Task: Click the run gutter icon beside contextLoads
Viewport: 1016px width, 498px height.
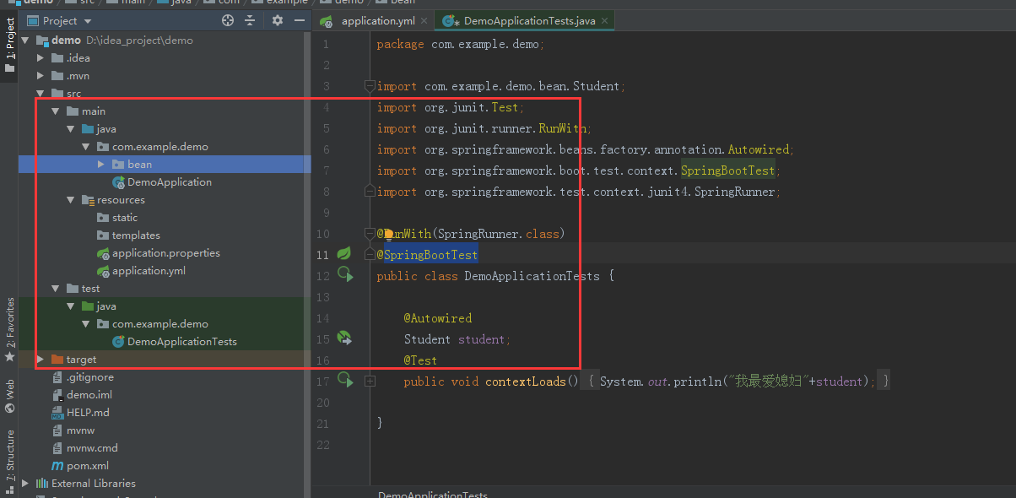Action: tap(344, 379)
